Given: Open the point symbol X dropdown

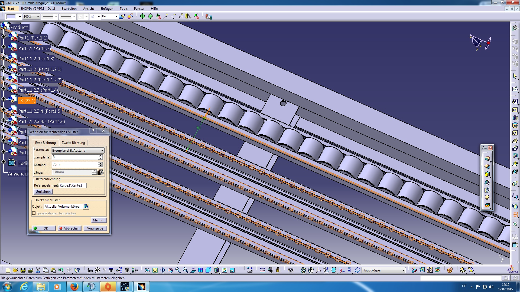Looking at the screenshot, I should tap(86, 17).
